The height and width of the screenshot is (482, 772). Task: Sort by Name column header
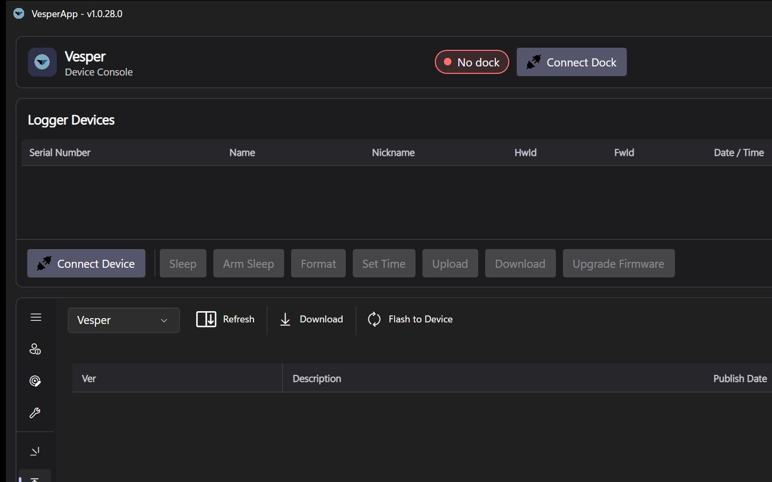[242, 153]
